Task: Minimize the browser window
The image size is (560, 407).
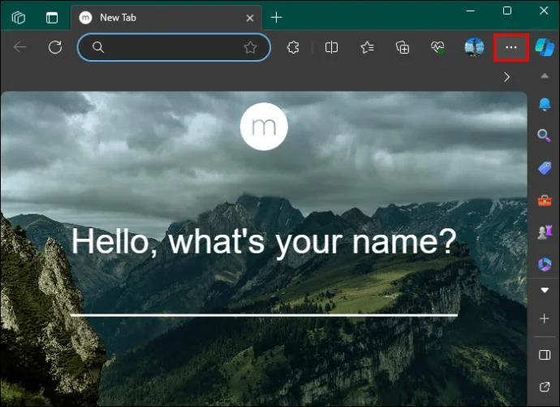Action: [x=471, y=11]
